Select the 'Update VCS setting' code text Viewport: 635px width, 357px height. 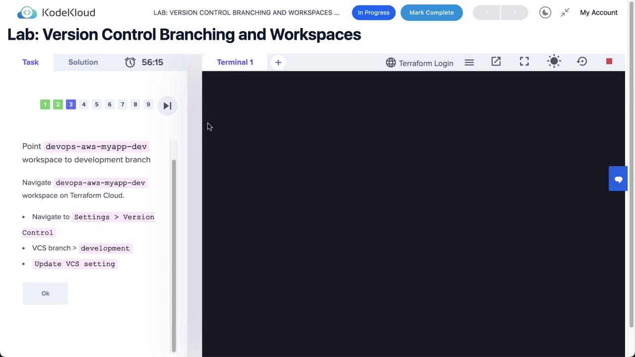pos(75,264)
